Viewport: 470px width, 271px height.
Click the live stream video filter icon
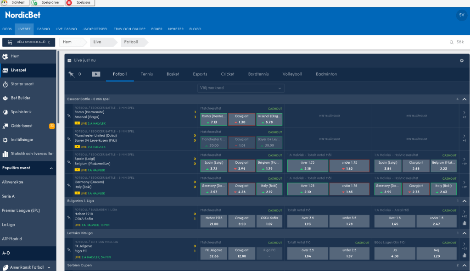pos(96,74)
